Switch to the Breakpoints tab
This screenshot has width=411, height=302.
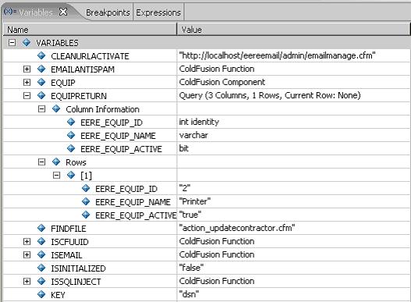click(108, 12)
